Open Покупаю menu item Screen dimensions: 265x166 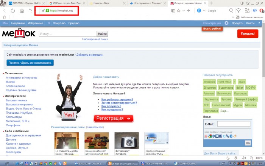click(x=59, y=23)
